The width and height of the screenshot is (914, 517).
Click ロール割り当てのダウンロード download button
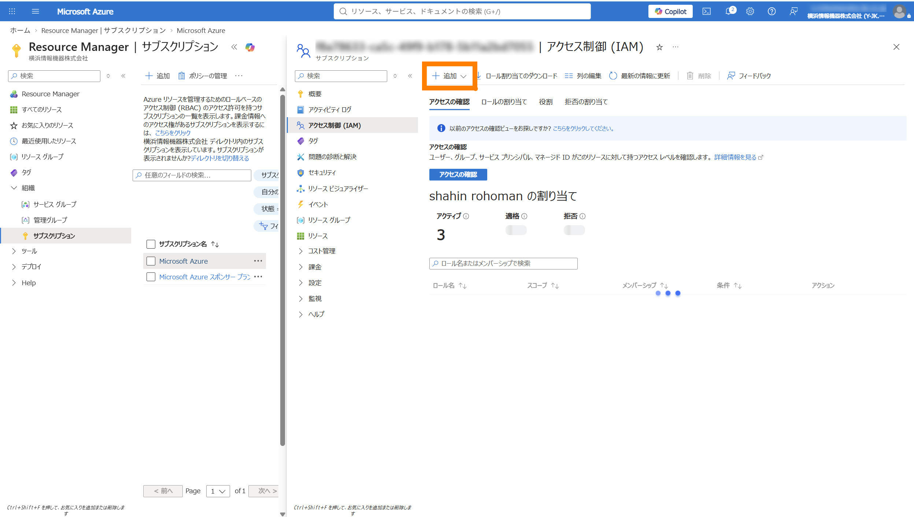(517, 76)
